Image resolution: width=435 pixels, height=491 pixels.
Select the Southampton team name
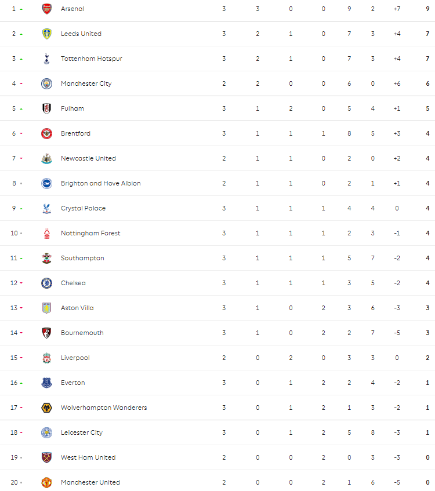click(82, 258)
